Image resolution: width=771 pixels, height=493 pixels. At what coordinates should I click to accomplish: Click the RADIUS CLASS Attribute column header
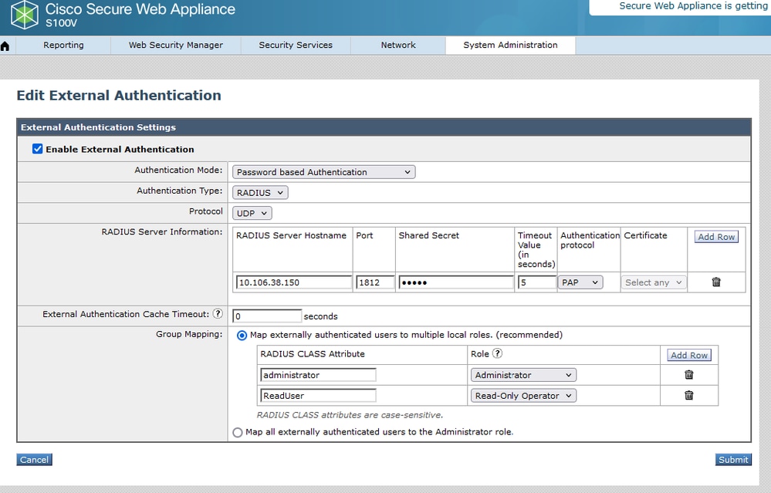[x=313, y=354]
